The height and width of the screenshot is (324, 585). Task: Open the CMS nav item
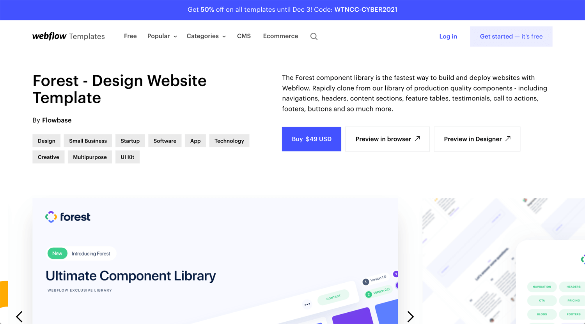click(x=244, y=36)
